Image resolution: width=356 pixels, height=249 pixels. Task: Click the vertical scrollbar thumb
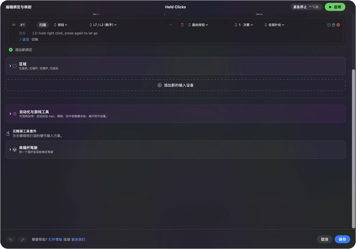pyautogui.click(x=353, y=149)
